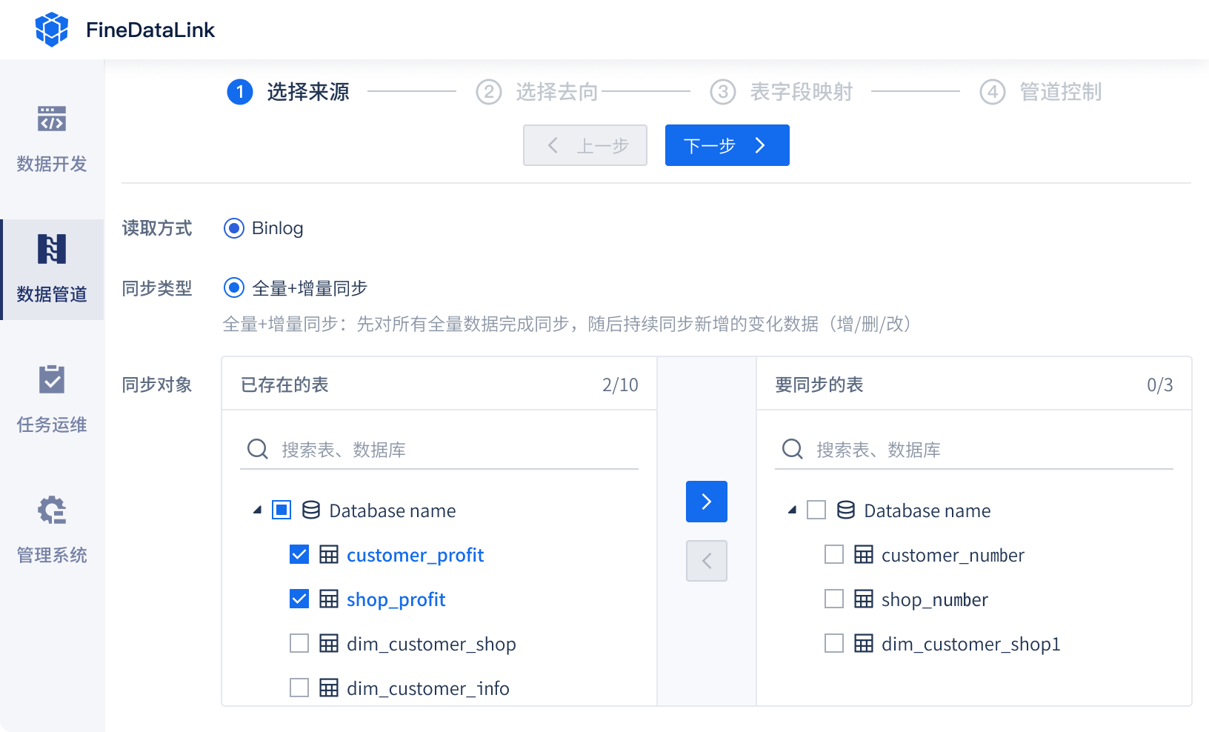Click table icon beside dim_customer_shop

click(329, 643)
